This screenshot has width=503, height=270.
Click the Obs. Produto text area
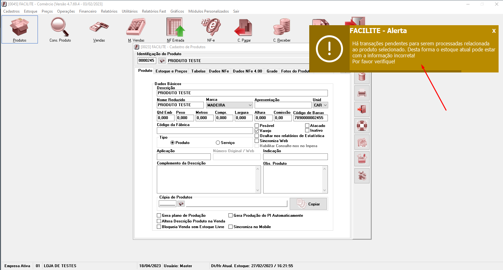pos(295,179)
